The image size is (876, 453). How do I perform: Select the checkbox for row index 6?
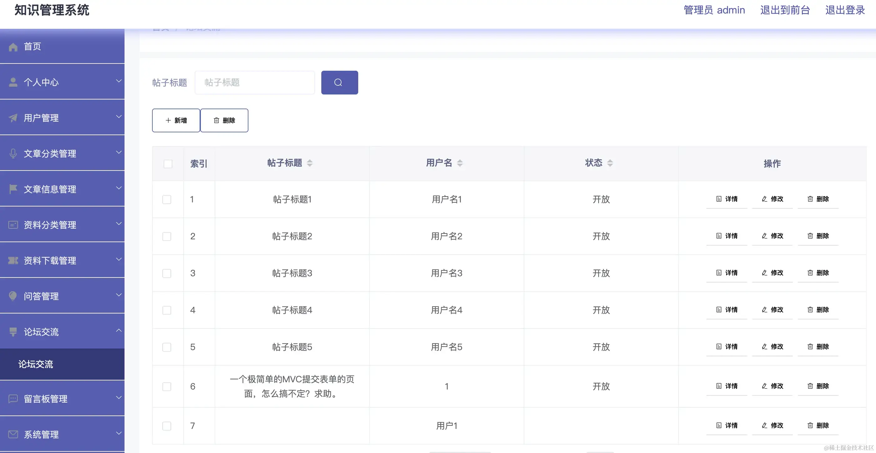167,387
